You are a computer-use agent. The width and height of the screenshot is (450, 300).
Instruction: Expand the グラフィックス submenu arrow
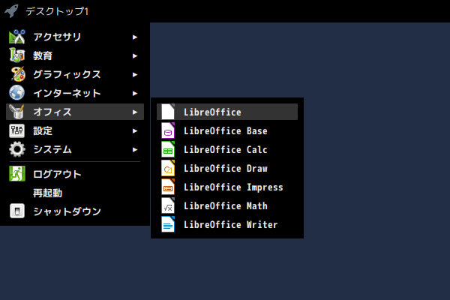coord(135,75)
